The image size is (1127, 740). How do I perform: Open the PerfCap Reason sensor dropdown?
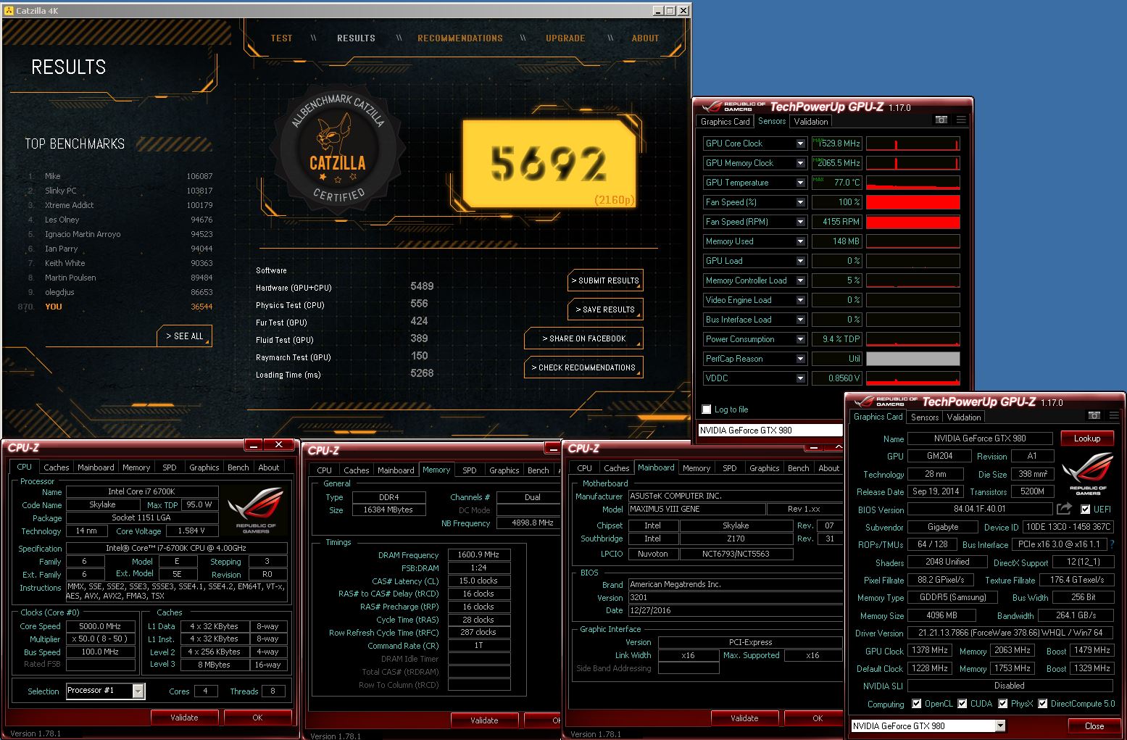coord(801,359)
